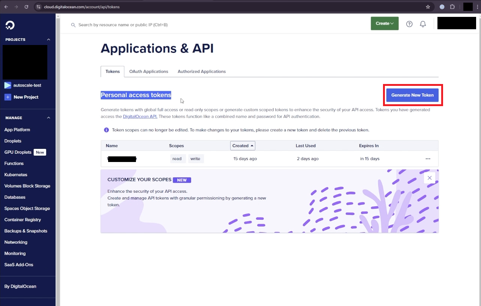Switch to the OAuth Applications tab
The image size is (481, 306).
(x=148, y=71)
